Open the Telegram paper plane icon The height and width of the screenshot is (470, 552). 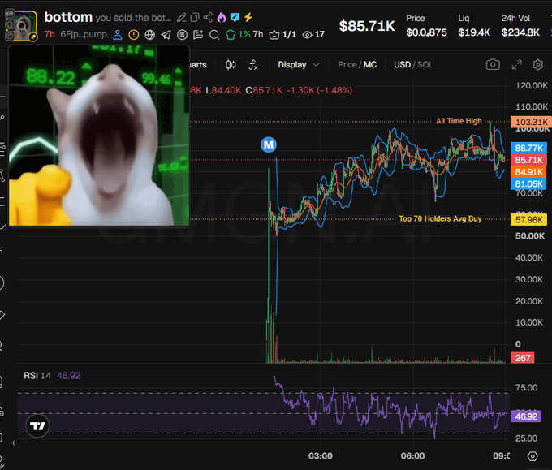pos(166,35)
